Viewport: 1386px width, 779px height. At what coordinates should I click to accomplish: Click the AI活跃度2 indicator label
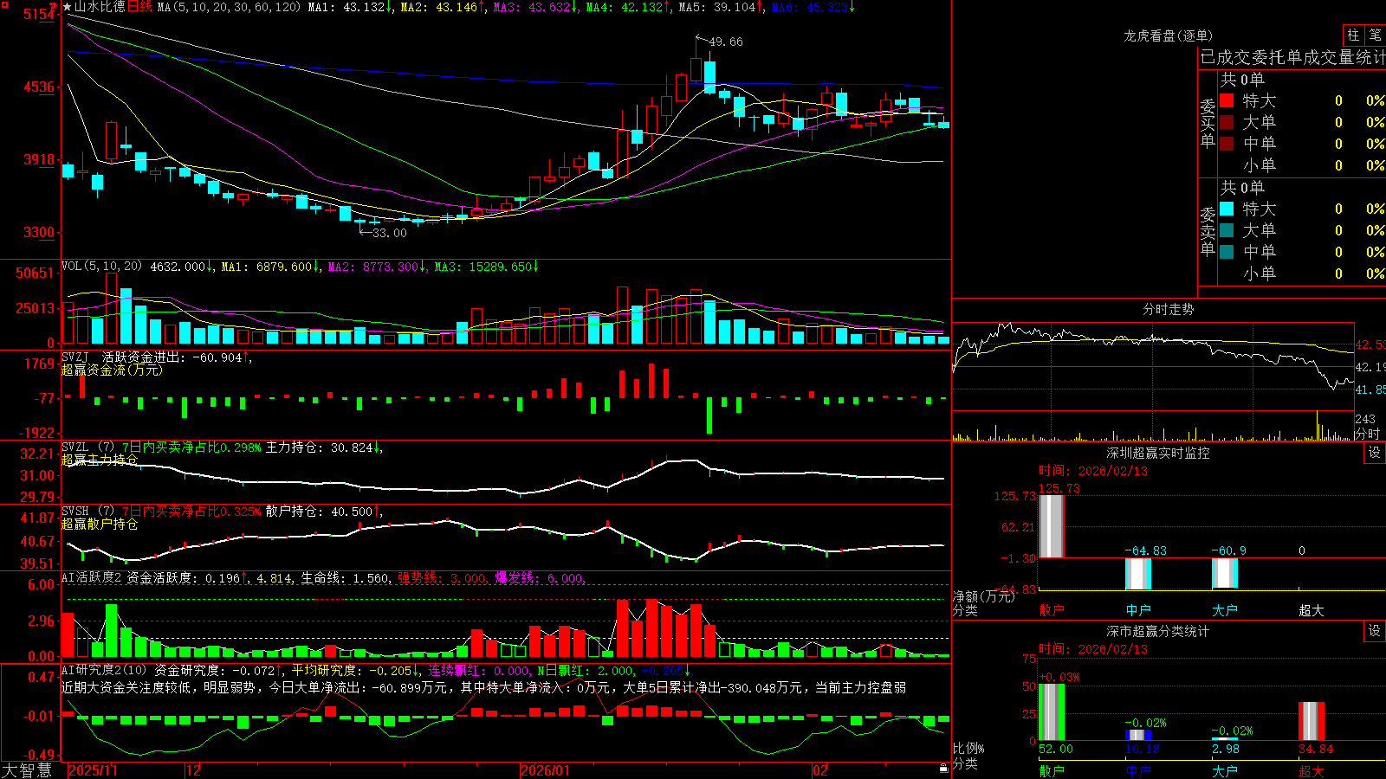91,578
